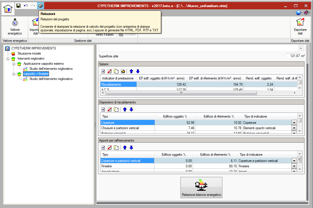Click the 104.70 reference value cell

tap(215, 84)
